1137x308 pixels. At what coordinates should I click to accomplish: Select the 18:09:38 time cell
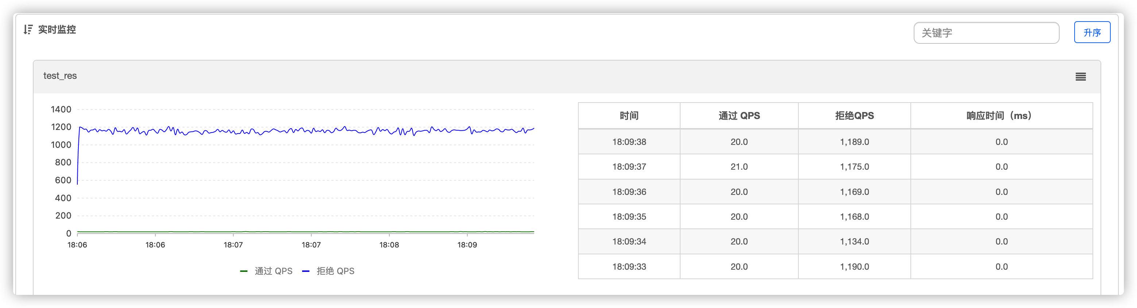click(x=629, y=142)
